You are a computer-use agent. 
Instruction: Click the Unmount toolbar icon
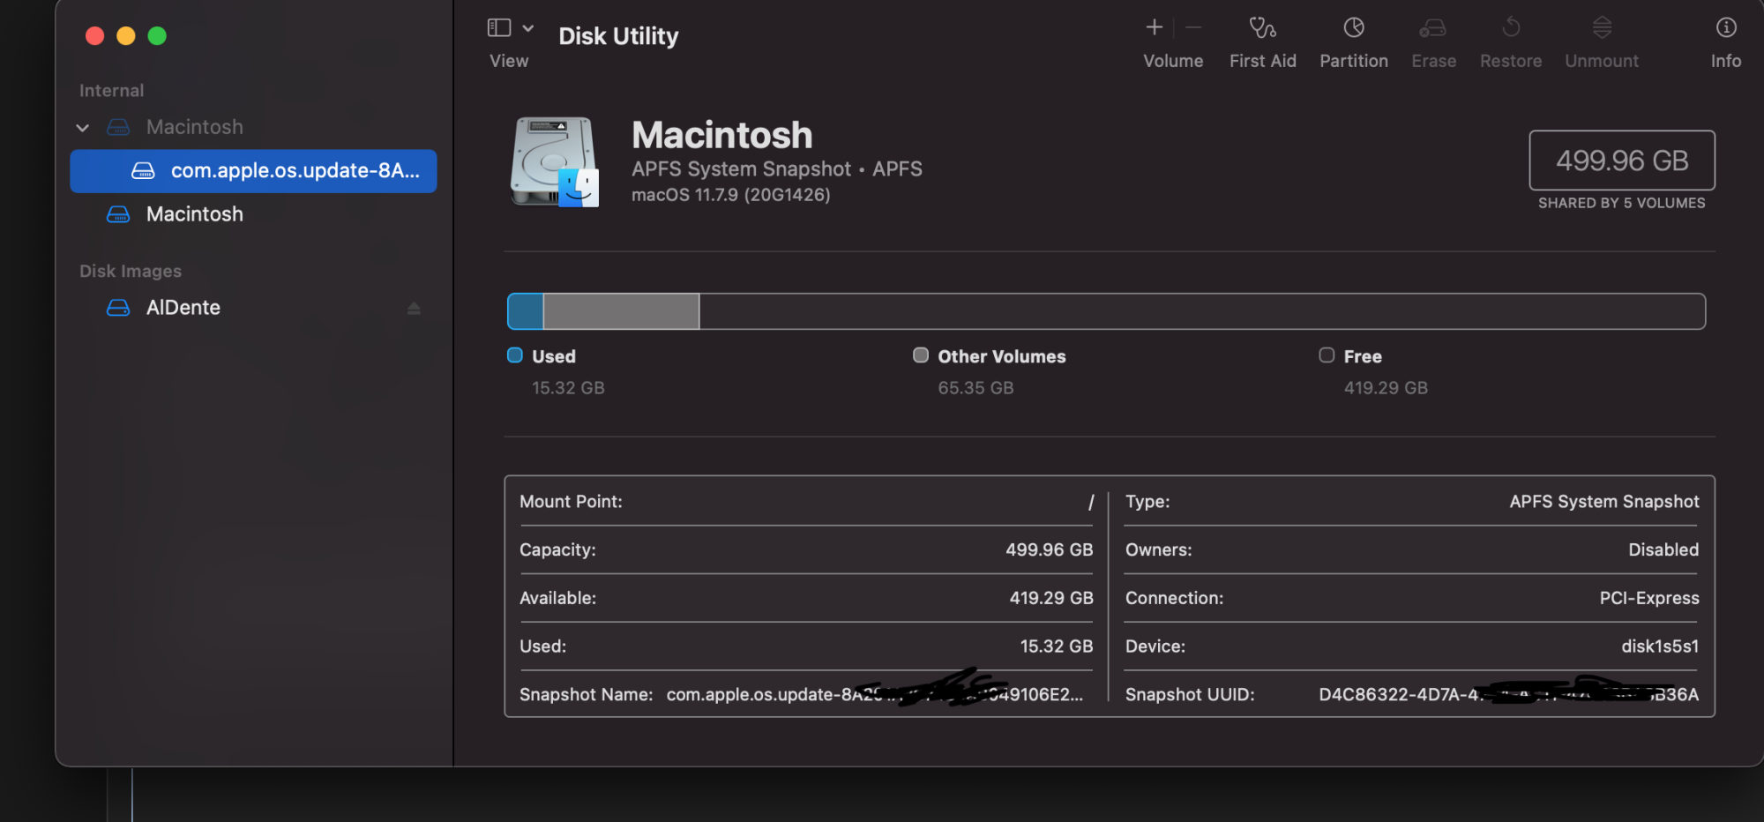(1602, 28)
